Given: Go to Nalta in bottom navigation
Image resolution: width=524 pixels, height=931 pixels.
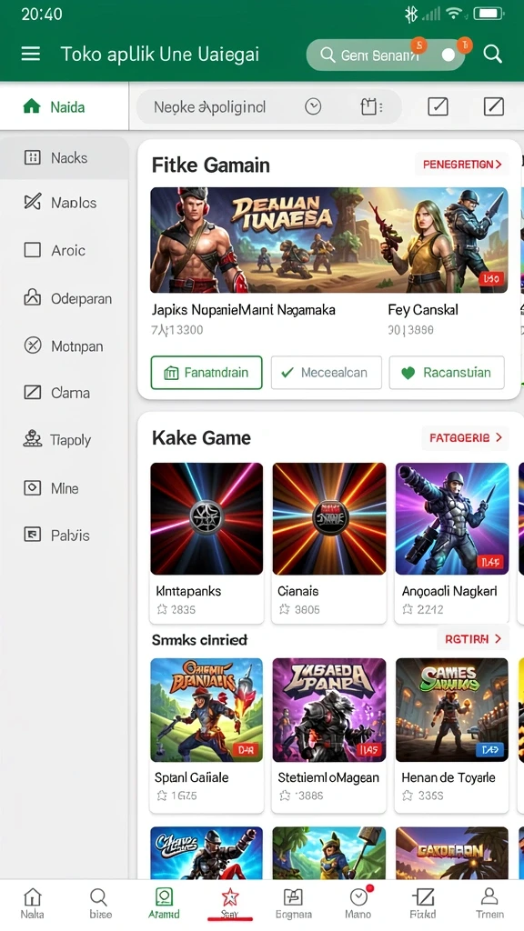Looking at the screenshot, I should point(32,904).
